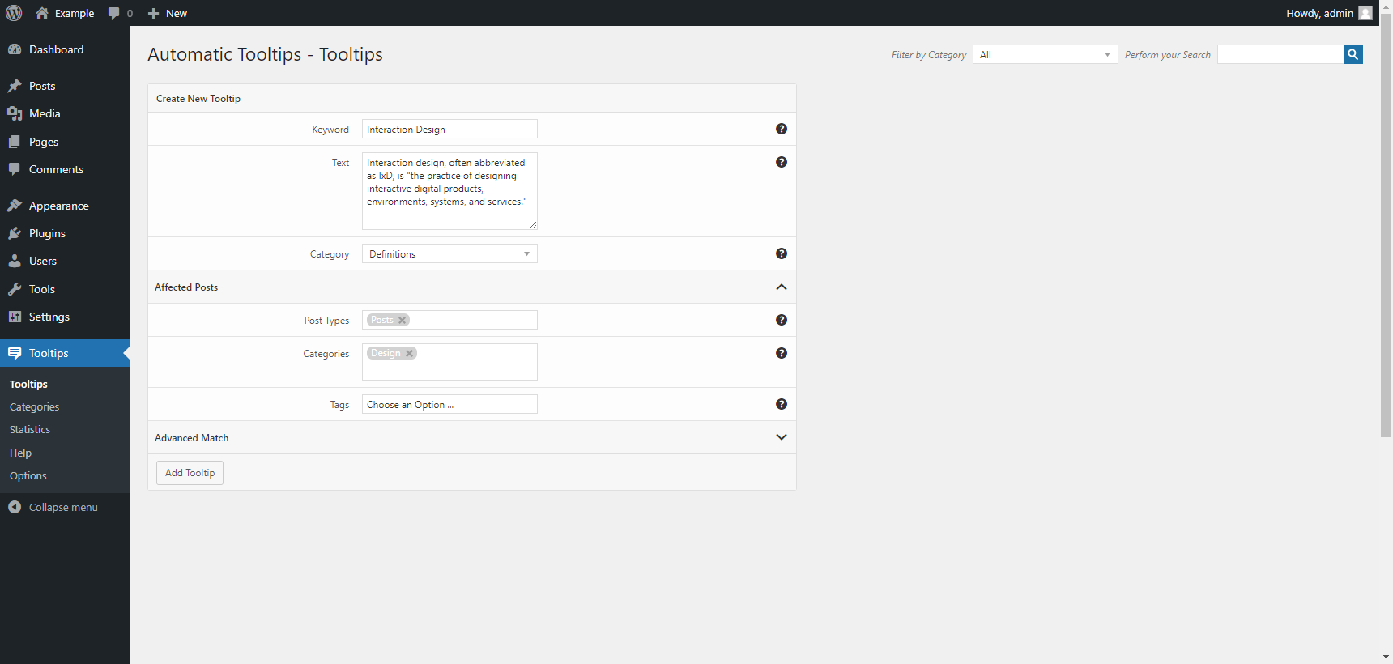This screenshot has width=1393, height=664.
Task: Open the Filter by Category dropdown
Action: point(1045,54)
